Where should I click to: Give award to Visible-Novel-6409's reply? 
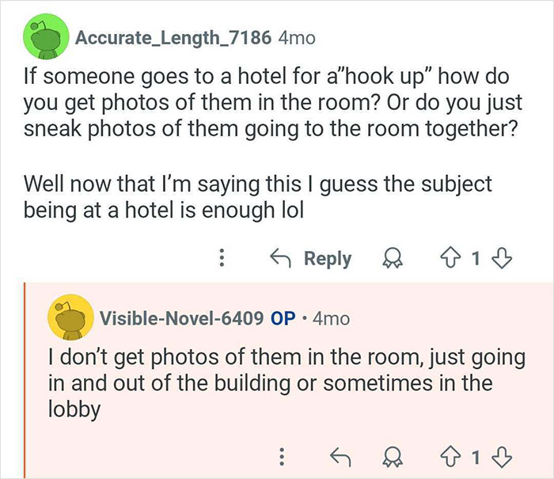pos(393,457)
